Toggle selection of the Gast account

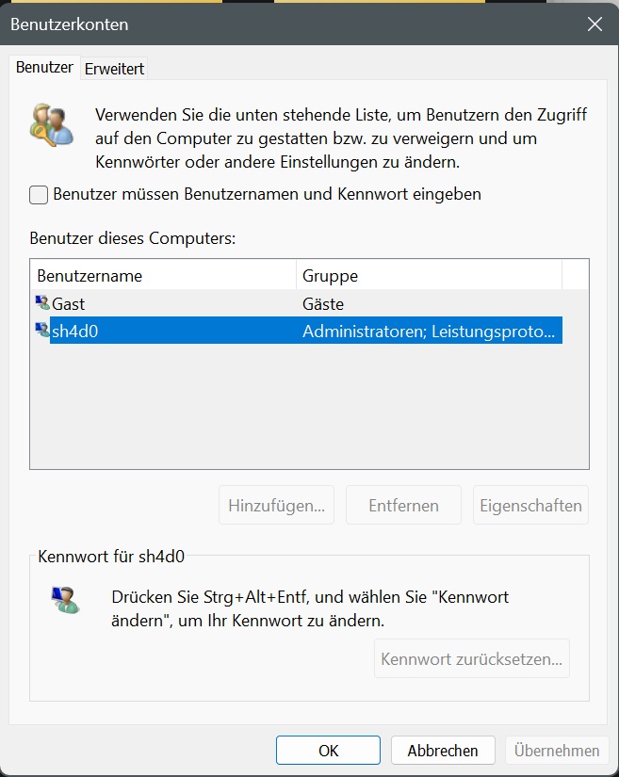141,303
